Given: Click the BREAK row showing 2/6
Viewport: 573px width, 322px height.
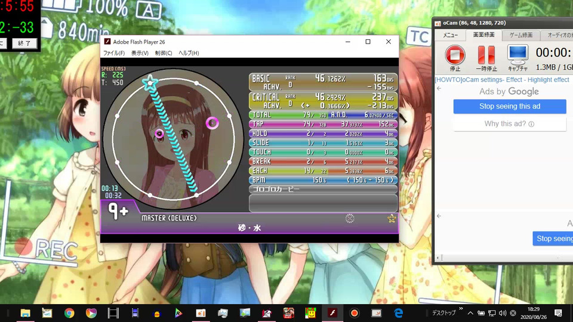Looking at the screenshot, I should point(323,162).
